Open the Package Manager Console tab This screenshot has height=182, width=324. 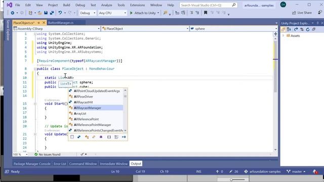pyautogui.click(x=32, y=164)
